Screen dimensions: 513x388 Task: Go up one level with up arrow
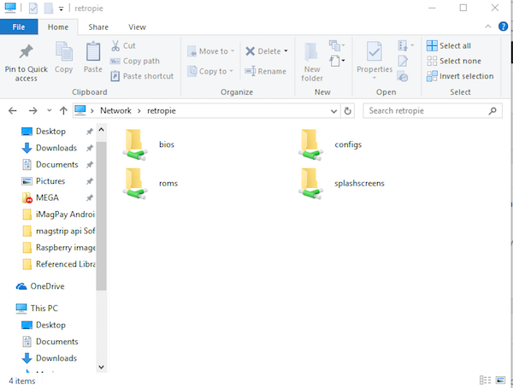click(63, 111)
